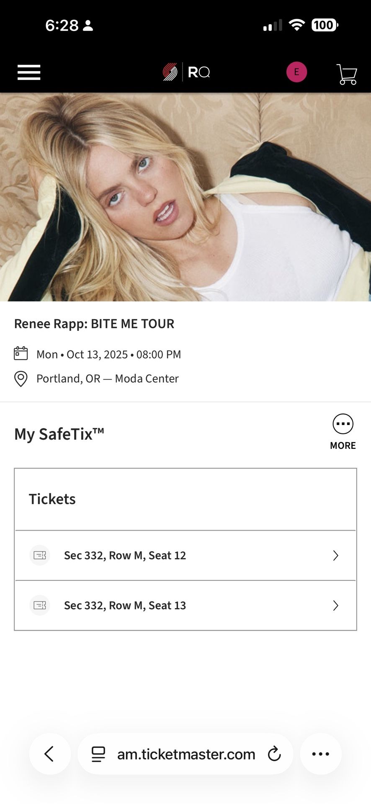Tap the three-dot MORE options icon
This screenshot has width=371, height=804.
[343, 424]
